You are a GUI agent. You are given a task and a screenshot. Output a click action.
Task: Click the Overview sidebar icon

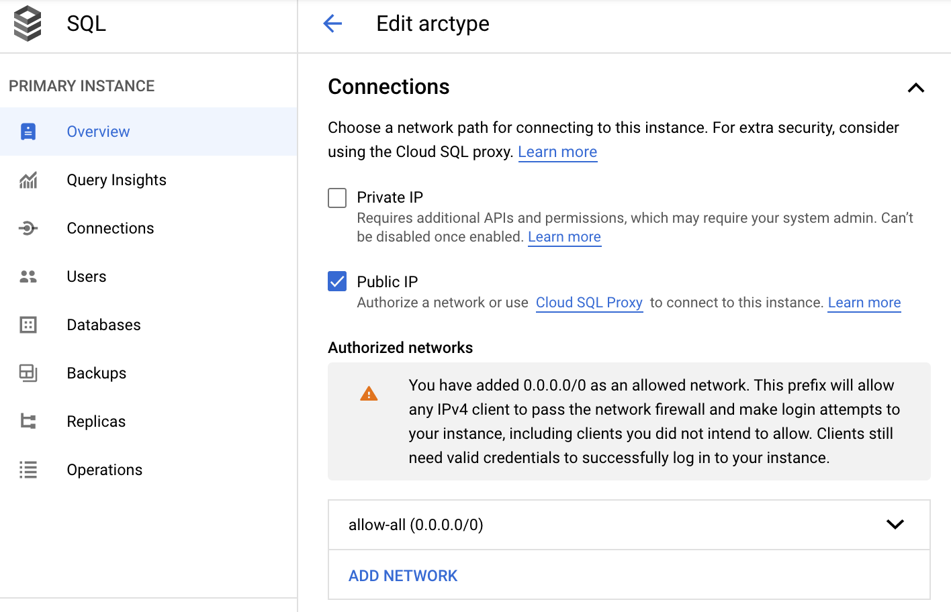point(28,132)
